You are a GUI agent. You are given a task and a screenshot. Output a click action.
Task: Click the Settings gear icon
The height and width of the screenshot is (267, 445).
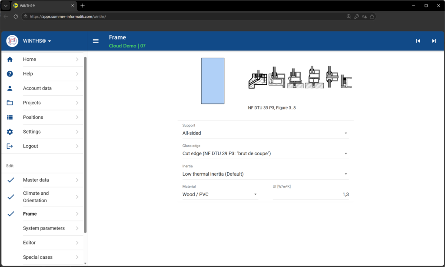[10, 132]
